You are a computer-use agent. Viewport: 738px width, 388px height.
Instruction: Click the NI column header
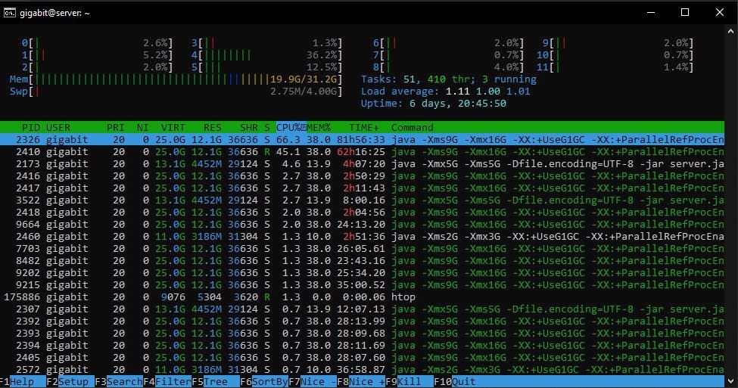(142, 128)
